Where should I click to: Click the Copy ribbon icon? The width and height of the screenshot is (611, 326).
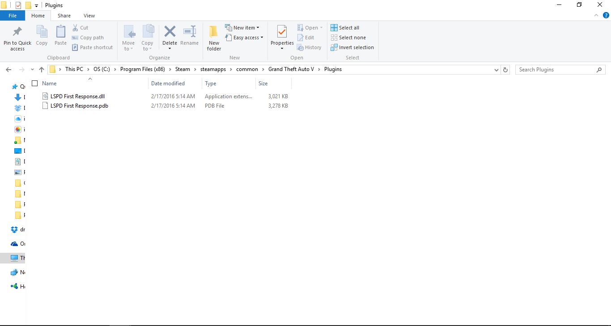click(42, 32)
